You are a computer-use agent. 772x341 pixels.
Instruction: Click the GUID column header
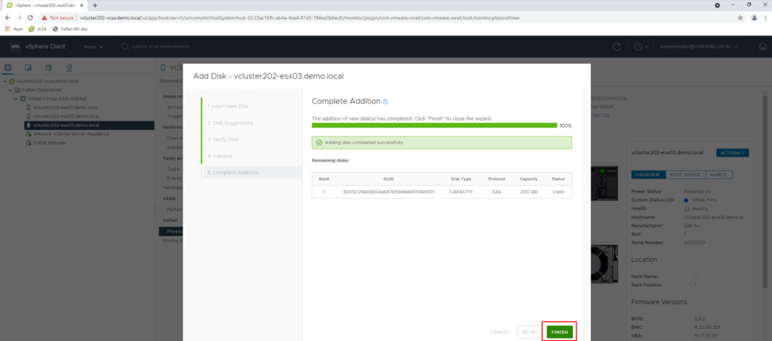point(388,179)
